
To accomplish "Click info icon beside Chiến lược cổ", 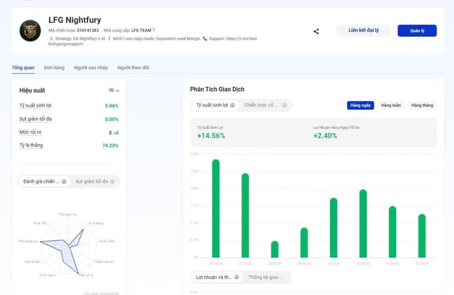I will tap(285, 105).
